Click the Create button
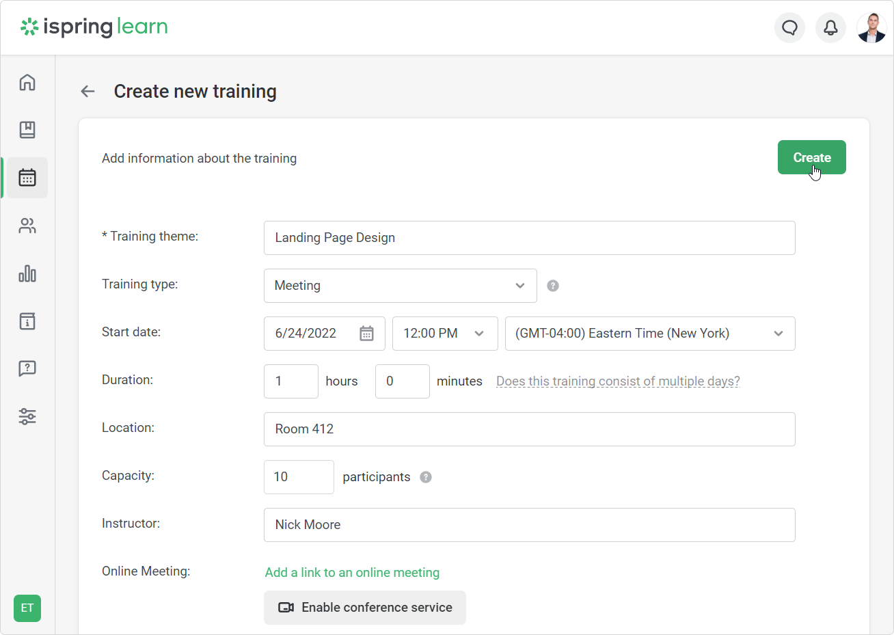The height and width of the screenshot is (635, 894). (811, 157)
